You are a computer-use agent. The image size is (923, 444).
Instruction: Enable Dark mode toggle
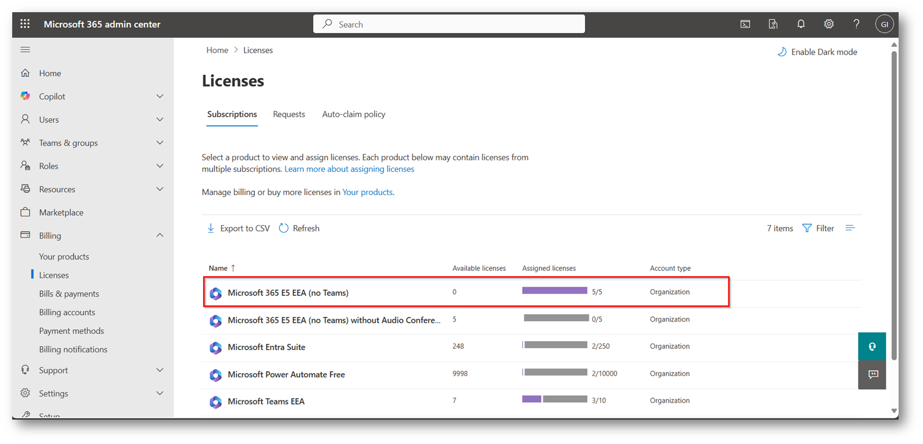[x=817, y=52]
